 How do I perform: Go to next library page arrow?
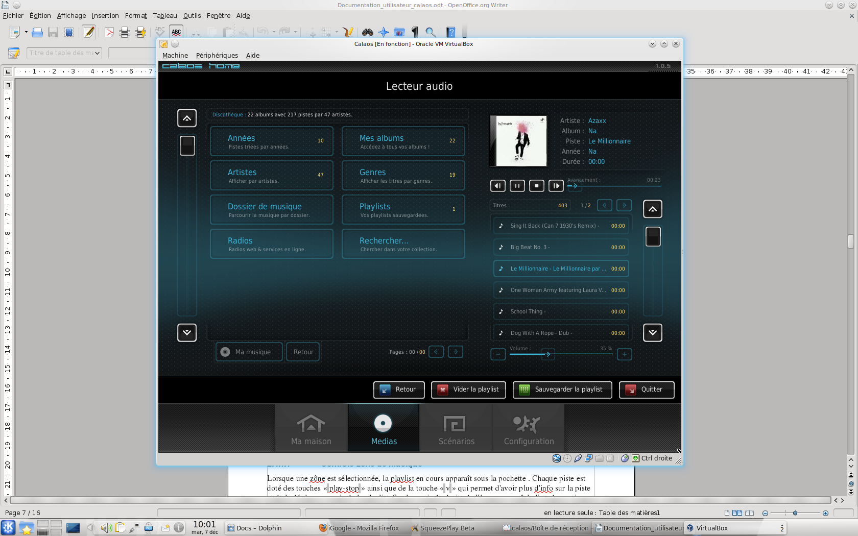[456, 352]
